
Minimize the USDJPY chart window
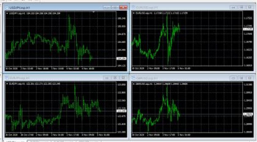coord(107,7)
